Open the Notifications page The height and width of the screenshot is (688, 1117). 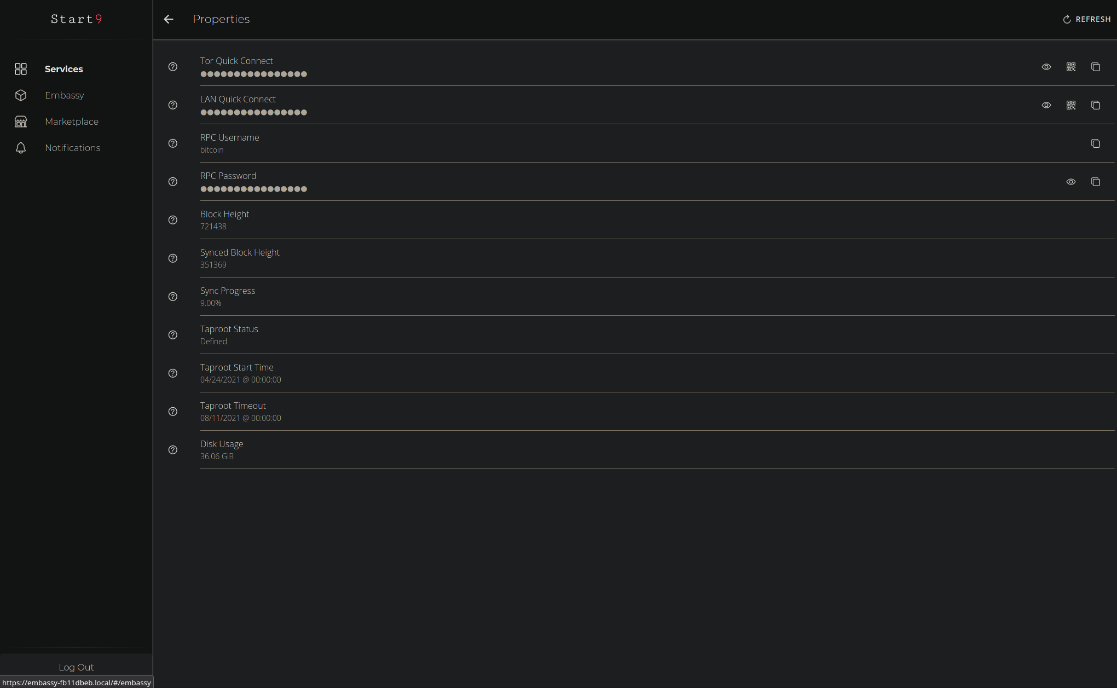tap(72, 148)
